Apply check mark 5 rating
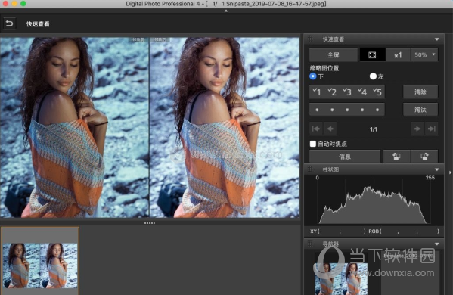Screen dimensions: 453x295 tap(377, 92)
